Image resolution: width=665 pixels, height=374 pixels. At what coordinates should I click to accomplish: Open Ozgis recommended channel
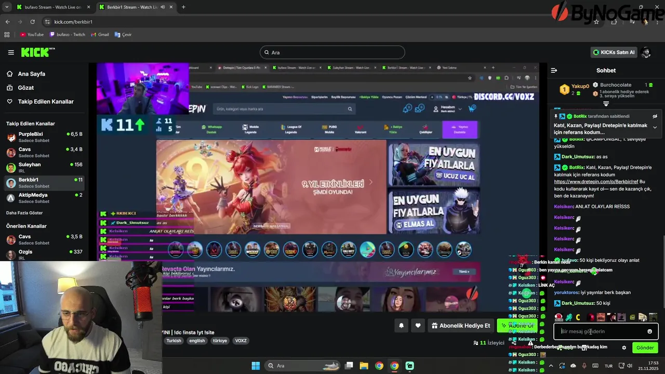coord(44,255)
